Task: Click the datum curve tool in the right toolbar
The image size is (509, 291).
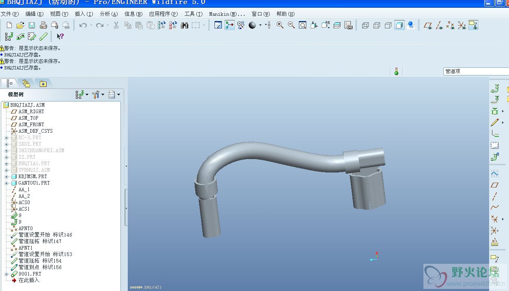Action: point(494,207)
